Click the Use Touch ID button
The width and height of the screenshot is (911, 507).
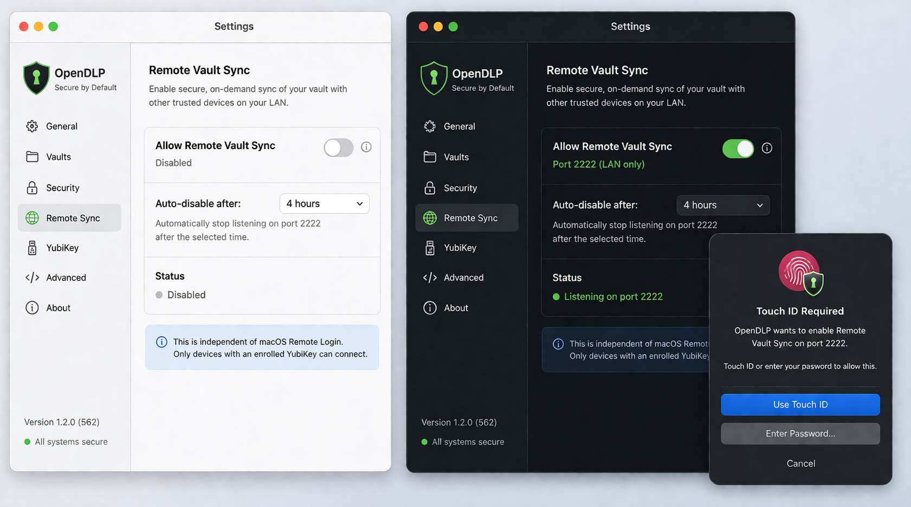point(800,405)
